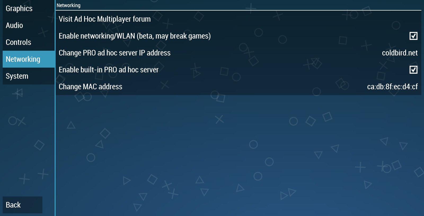Open the Change MAC address setting
This screenshot has height=216, width=424.
click(x=238, y=87)
